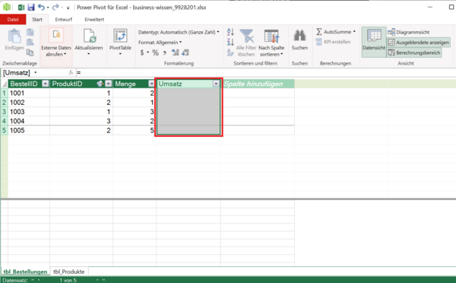This screenshot has width=456, height=283.
Task: Click the Aktualisieren refresh icon
Action: (x=89, y=37)
